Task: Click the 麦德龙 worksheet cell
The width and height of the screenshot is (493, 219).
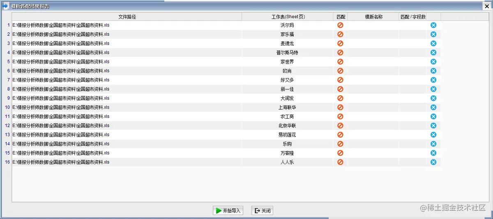Action: [x=288, y=43]
